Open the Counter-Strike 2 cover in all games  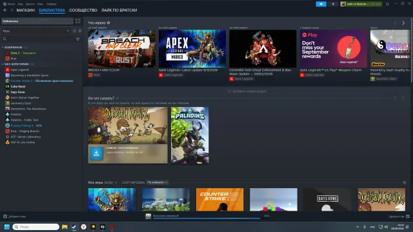[219, 199]
